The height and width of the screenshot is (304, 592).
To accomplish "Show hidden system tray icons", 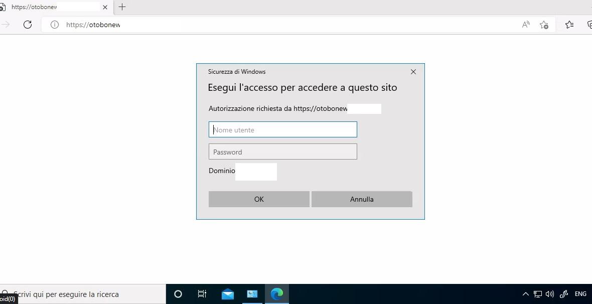I will click(x=525, y=294).
